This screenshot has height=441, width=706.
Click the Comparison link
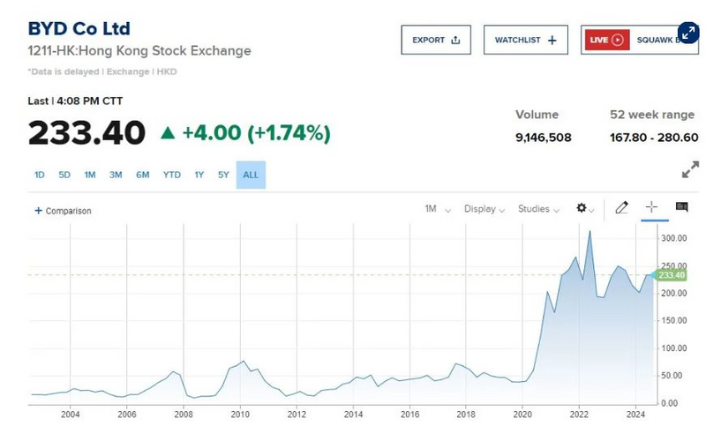pyautogui.click(x=69, y=211)
